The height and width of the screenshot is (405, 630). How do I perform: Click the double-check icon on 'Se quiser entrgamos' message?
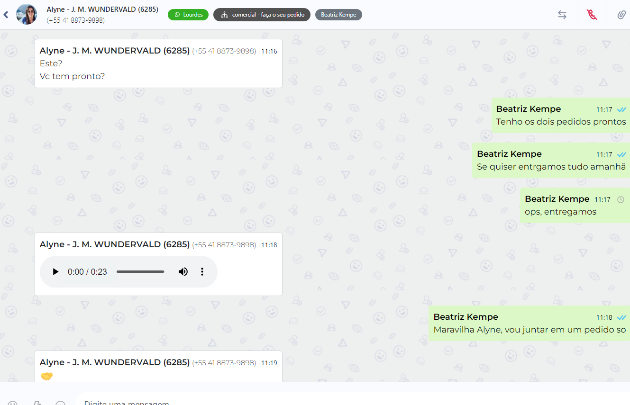click(x=621, y=155)
